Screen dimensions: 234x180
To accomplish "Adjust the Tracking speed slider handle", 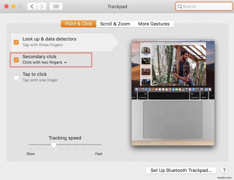I will 54,145.
